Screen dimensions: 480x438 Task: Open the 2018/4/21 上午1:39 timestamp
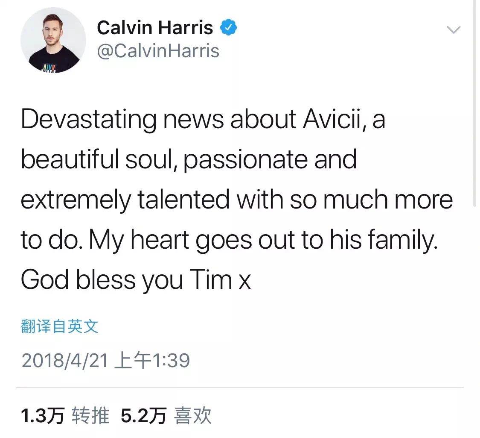tap(106, 360)
